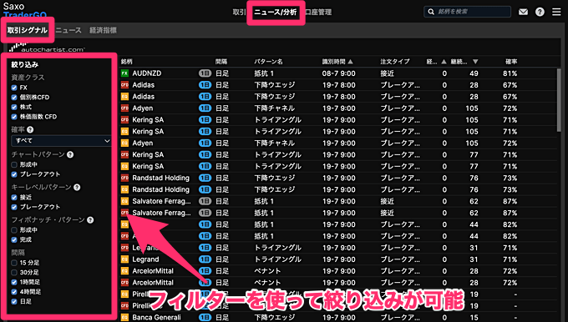Click the FX badge on AUDNZD row

point(124,73)
